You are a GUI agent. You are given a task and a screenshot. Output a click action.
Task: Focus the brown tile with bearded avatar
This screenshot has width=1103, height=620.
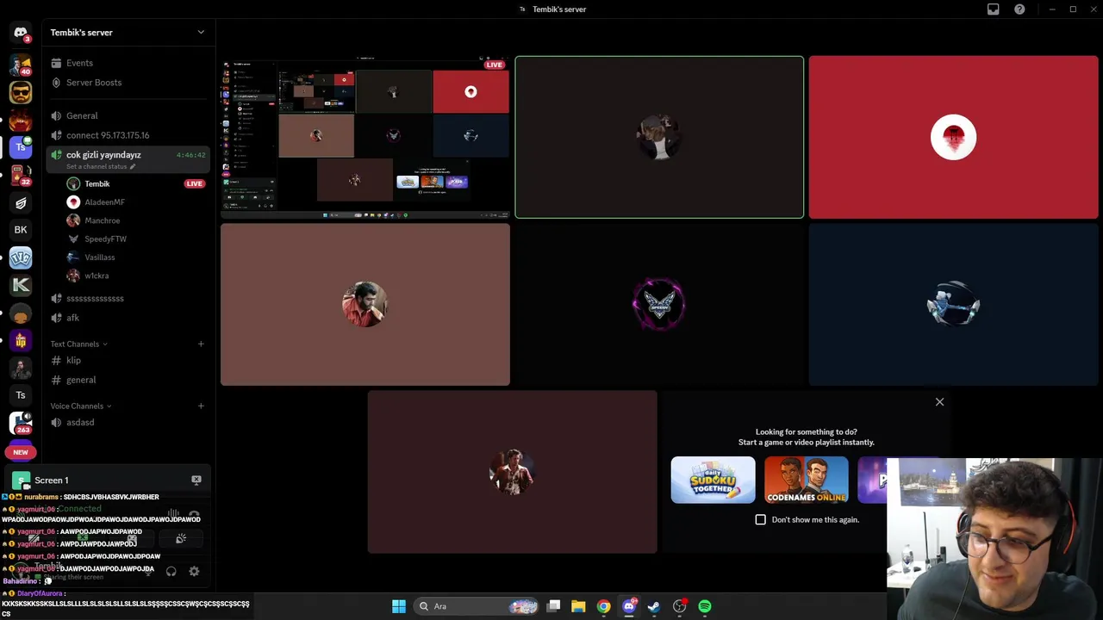pos(365,305)
